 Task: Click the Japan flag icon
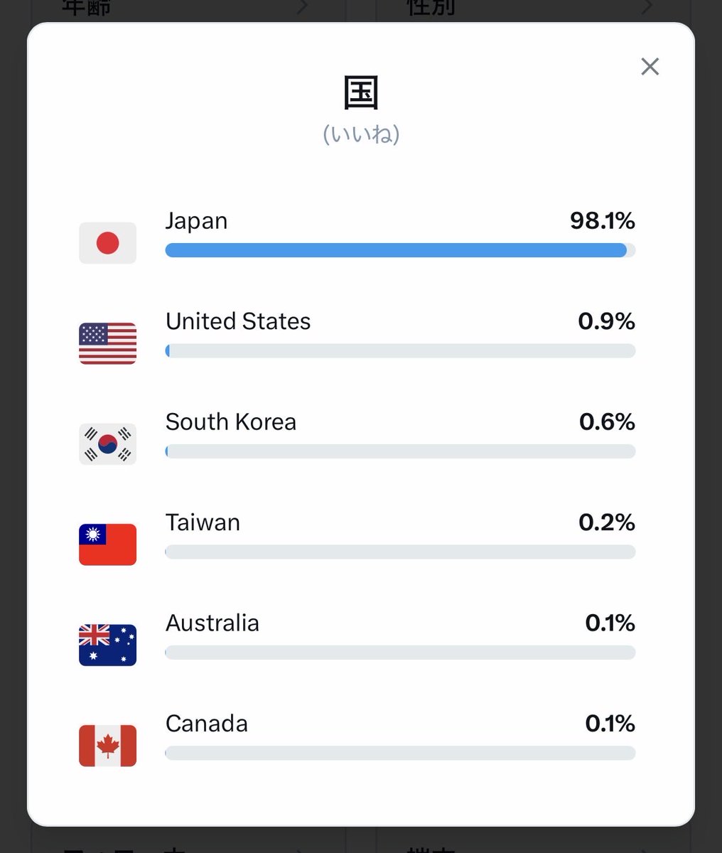(107, 243)
